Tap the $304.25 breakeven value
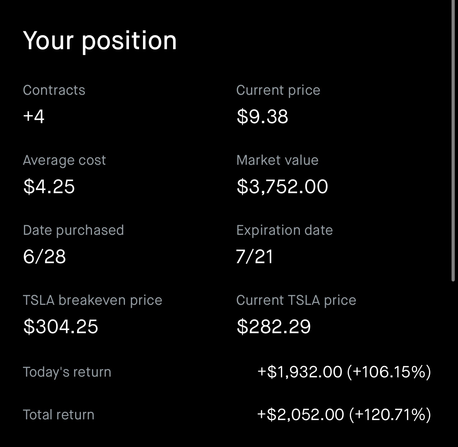Image resolution: width=458 pixels, height=447 pixels. click(x=61, y=326)
